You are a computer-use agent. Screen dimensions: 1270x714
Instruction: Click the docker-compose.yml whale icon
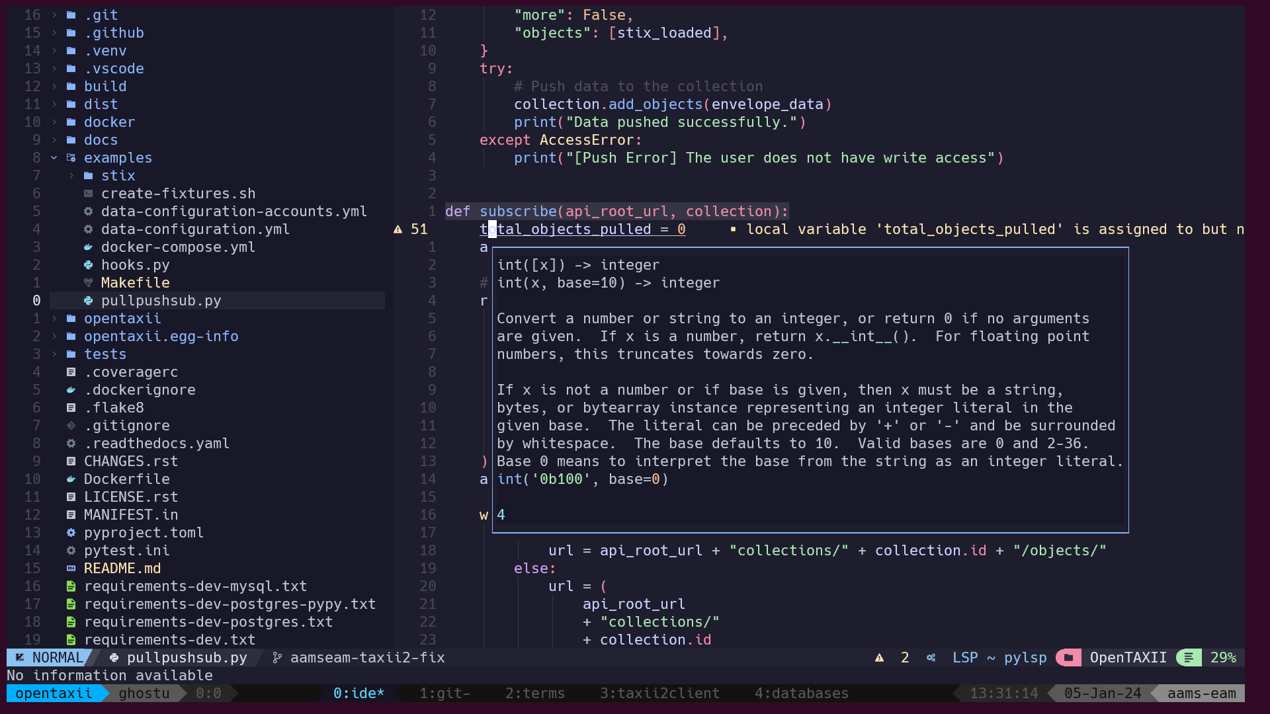[88, 247]
